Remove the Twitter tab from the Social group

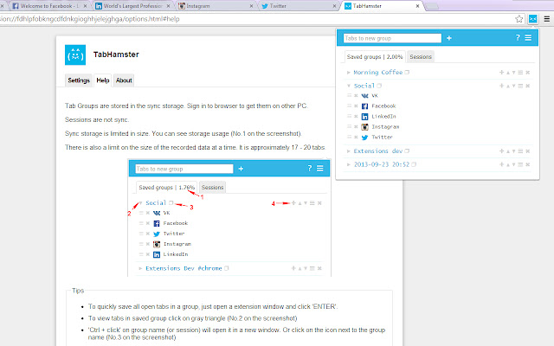pos(356,137)
